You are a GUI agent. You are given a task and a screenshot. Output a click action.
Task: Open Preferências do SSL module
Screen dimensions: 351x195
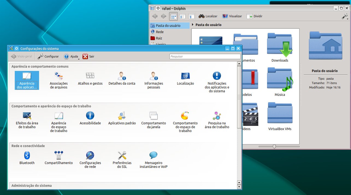point(122,160)
